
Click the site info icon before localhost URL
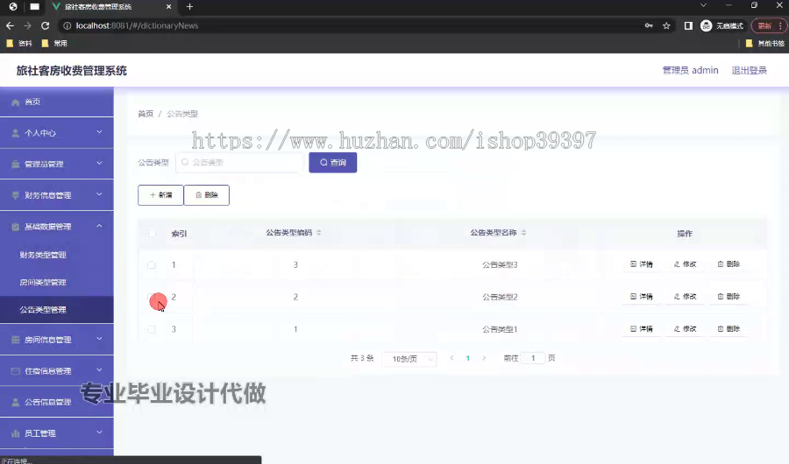[67, 25]
